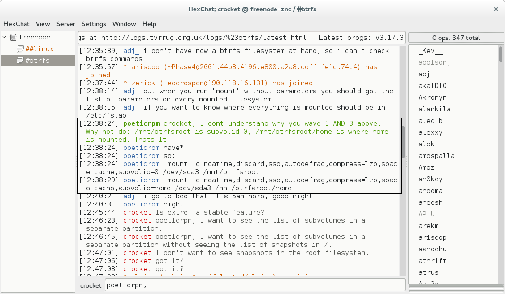Image resolution: width=505 pixels, height=294 pixels.
Task: Close the HexChat window
Action: (x=496, y=9)
